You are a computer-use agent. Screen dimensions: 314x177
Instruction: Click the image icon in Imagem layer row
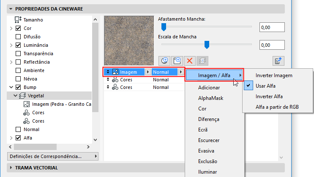coord(115,72)
